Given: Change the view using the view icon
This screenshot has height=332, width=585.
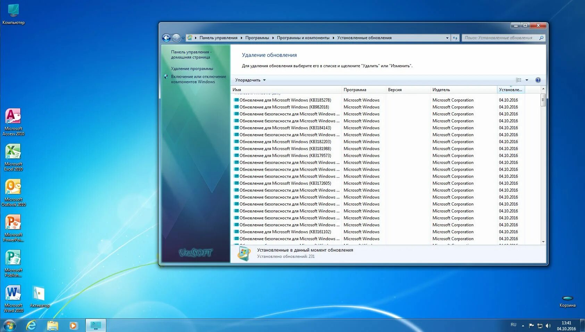Looking at the screenshot, I should [518, 80].
